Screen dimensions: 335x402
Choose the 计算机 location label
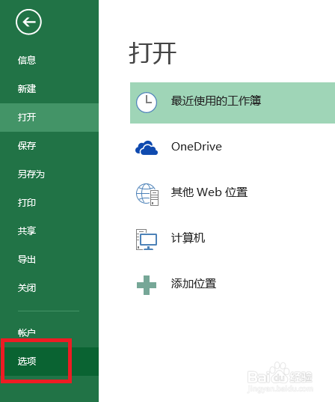(x=188, y=238)
